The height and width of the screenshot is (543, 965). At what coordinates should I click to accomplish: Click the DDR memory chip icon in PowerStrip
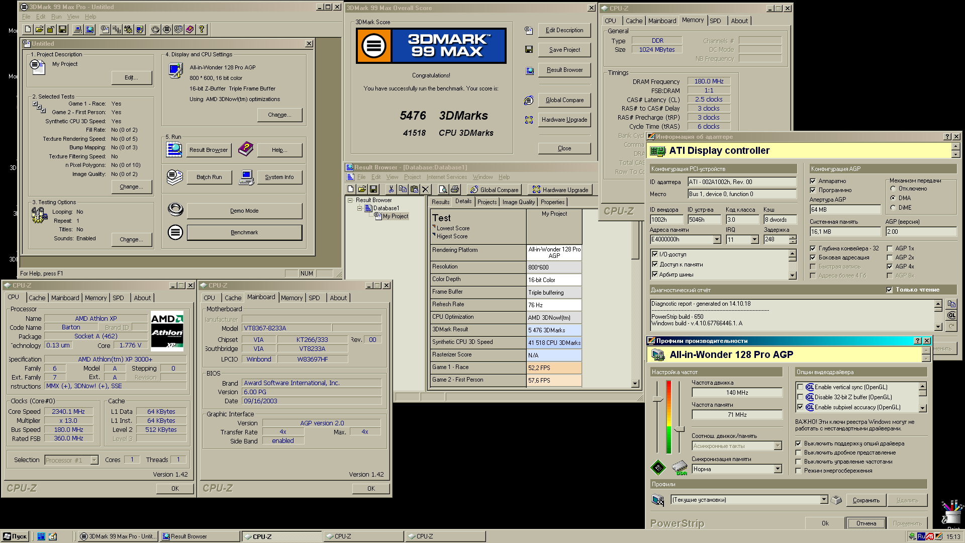(x=680, y=468)
